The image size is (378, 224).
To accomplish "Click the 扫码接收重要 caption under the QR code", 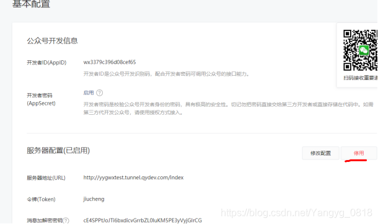I will [361, 78].
